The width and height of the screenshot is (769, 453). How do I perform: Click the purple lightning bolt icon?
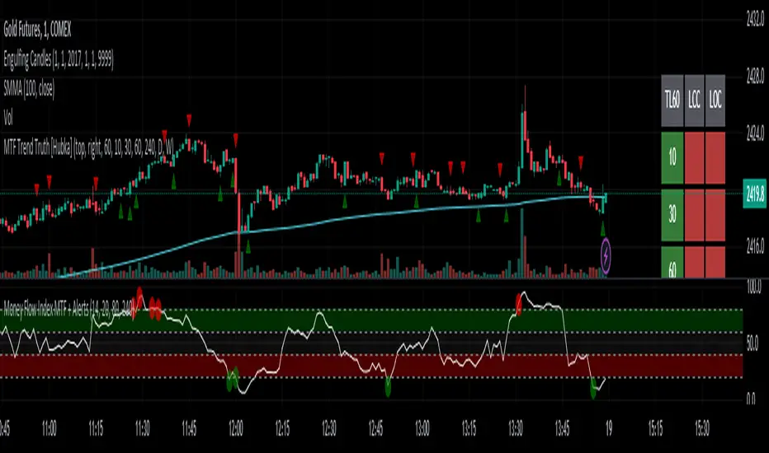(x=606, y=255)
